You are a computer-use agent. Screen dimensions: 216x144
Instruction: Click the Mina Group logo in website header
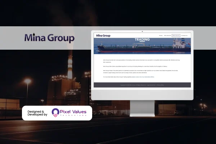tap(103, 36)
